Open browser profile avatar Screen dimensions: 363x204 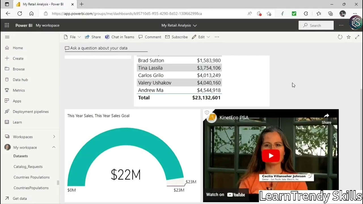tap(343, 13)
